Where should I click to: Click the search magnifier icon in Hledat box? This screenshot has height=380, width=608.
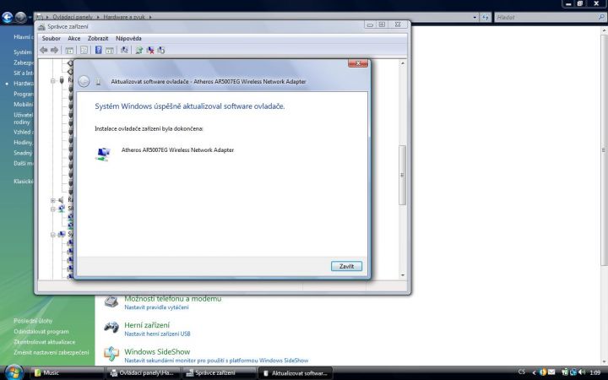[x=601, y=17]
